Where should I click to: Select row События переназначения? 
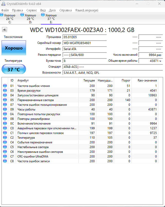pyautogui.click(x=80, y=142)
